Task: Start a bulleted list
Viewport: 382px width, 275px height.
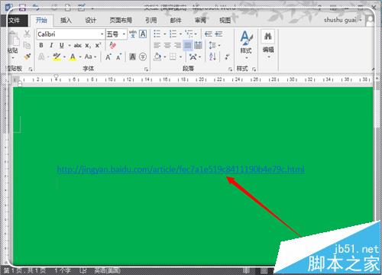Action: [x=157, y=34]
